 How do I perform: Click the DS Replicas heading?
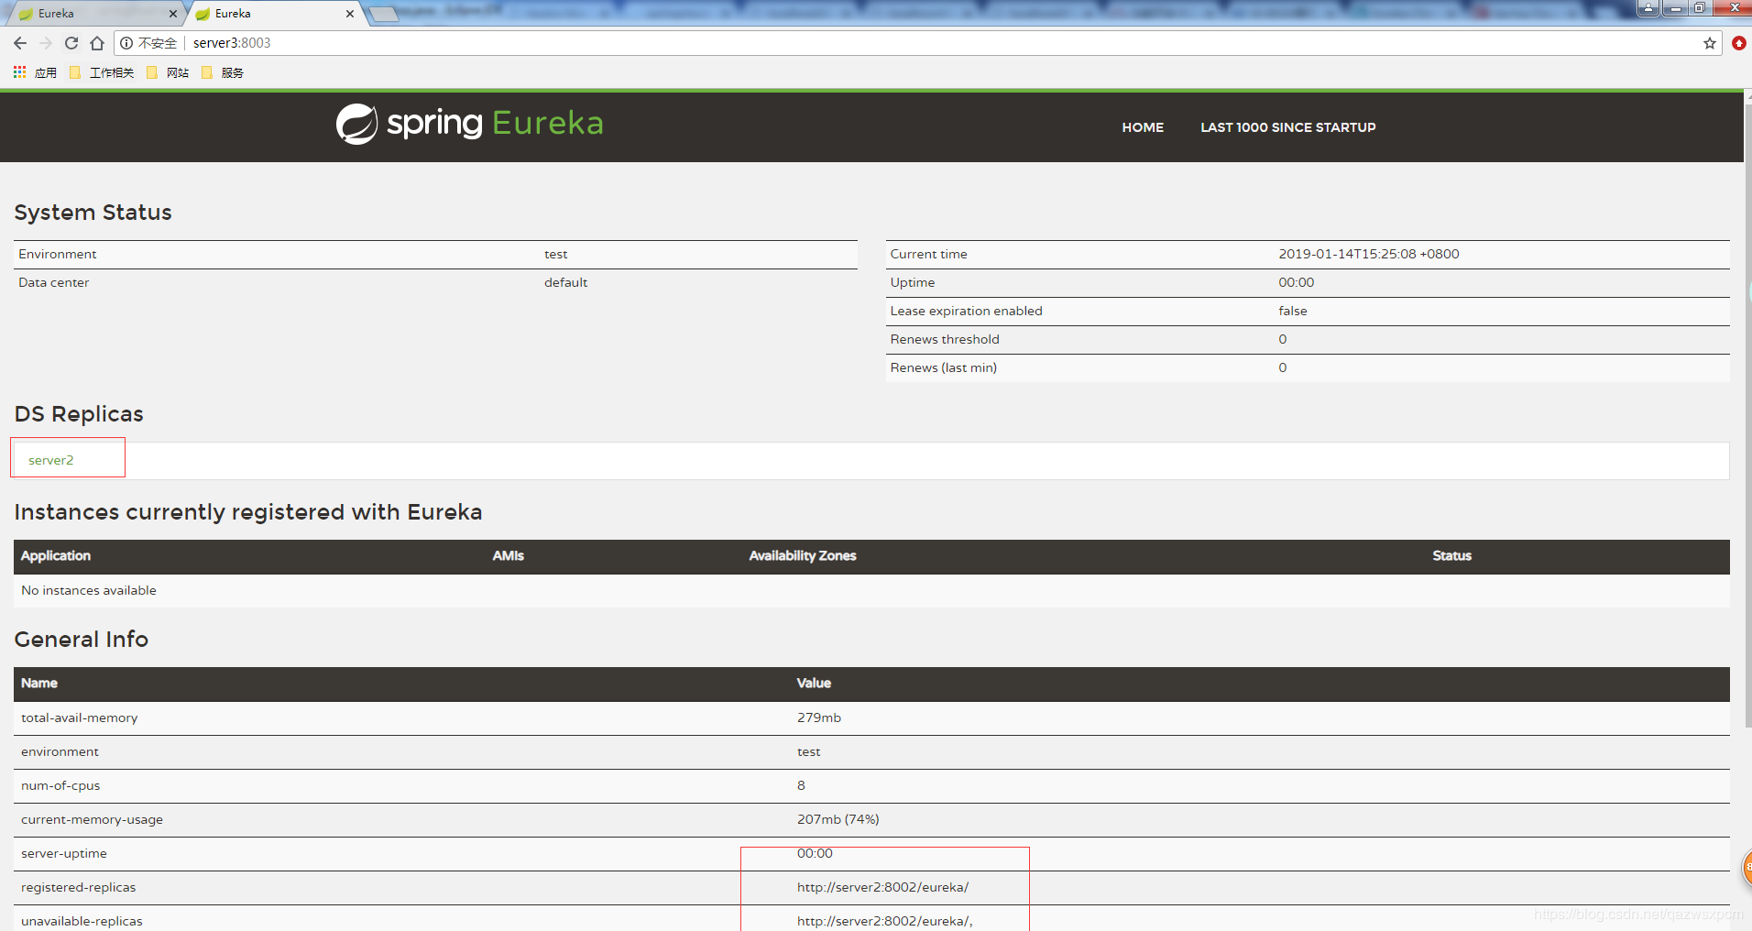(79, 414)
